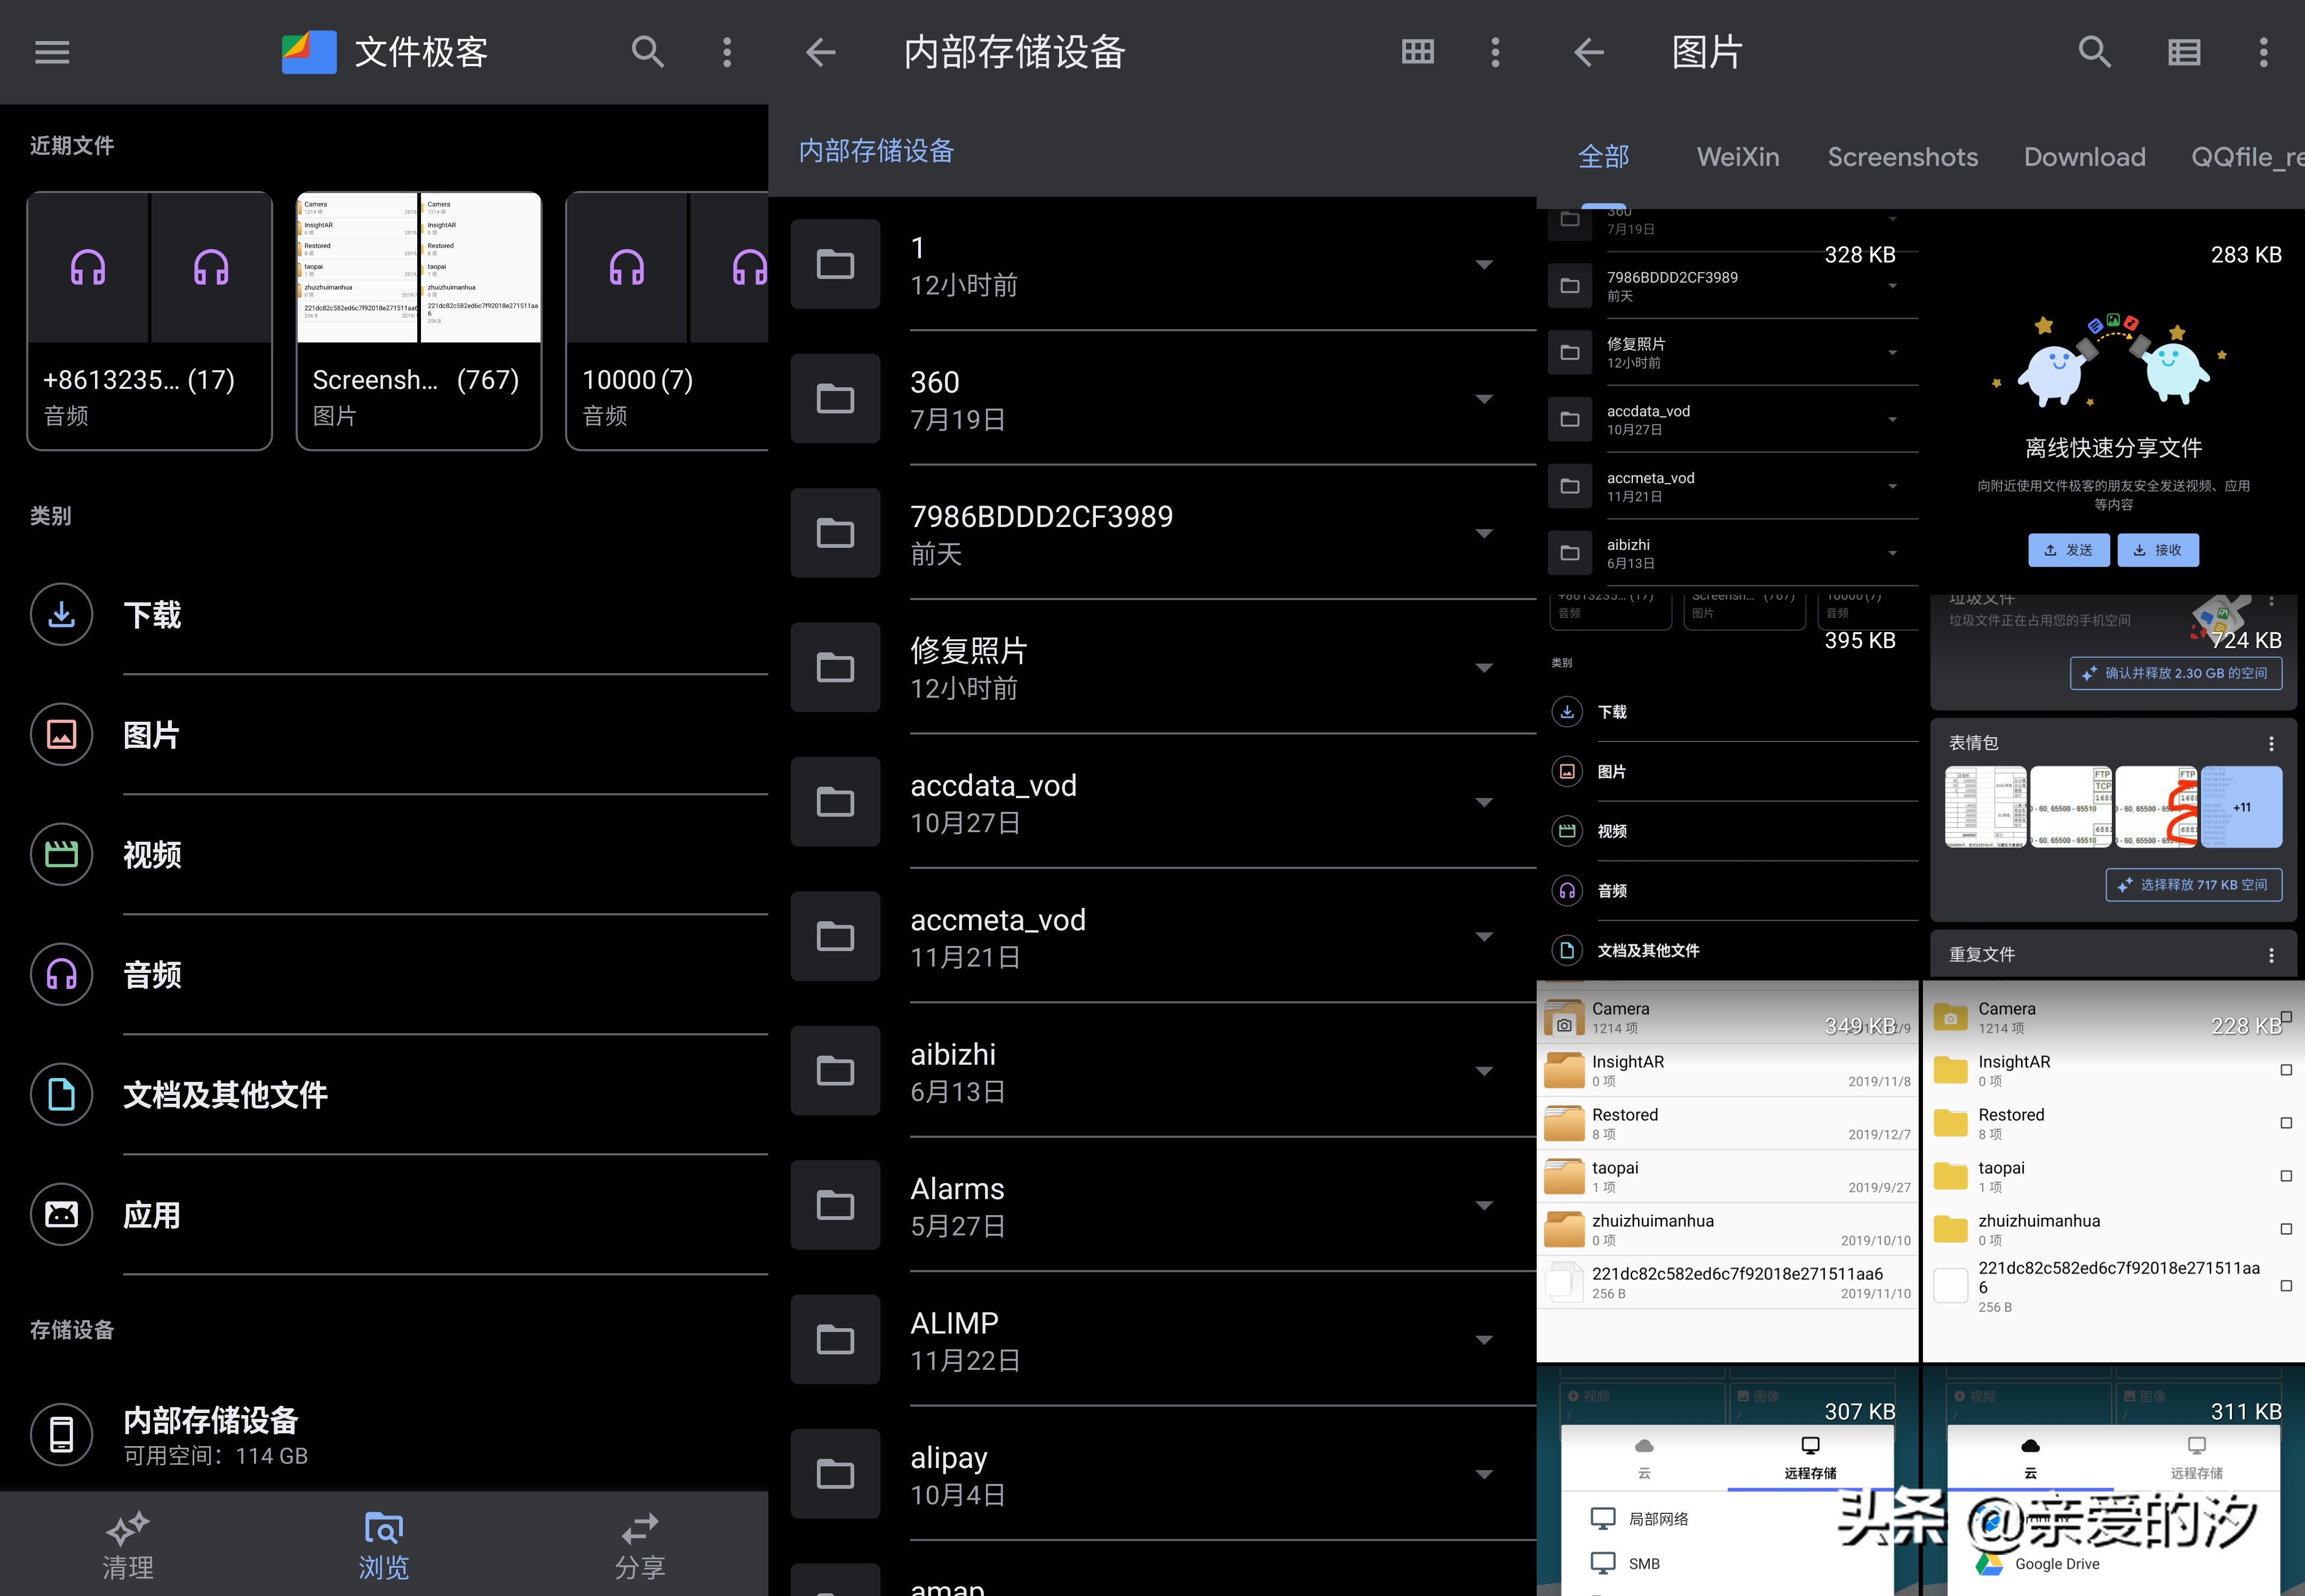
Task: Click the search icon in 文件极客 header
Action: click(x=647, y=52)
